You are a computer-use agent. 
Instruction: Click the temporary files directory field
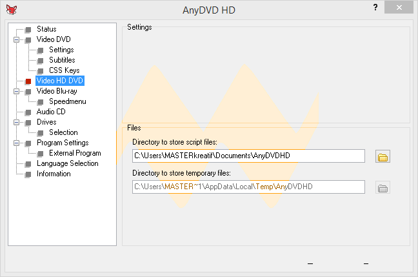[x=248, y=187]
